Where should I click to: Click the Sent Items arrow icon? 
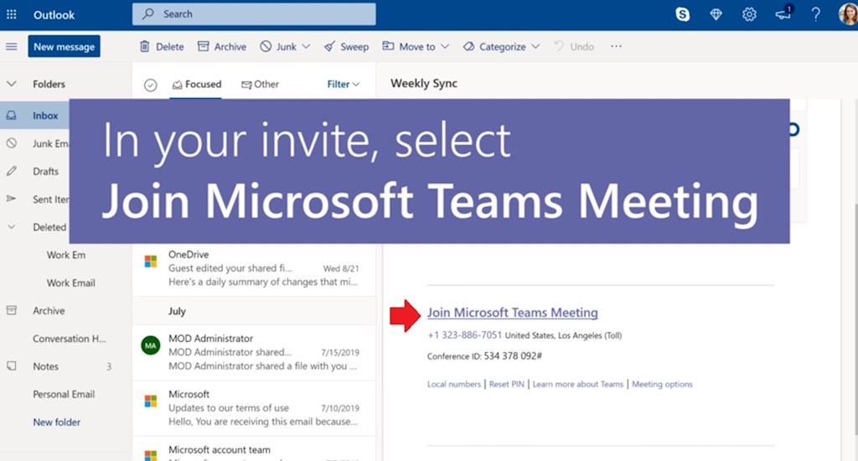point(12,199)
